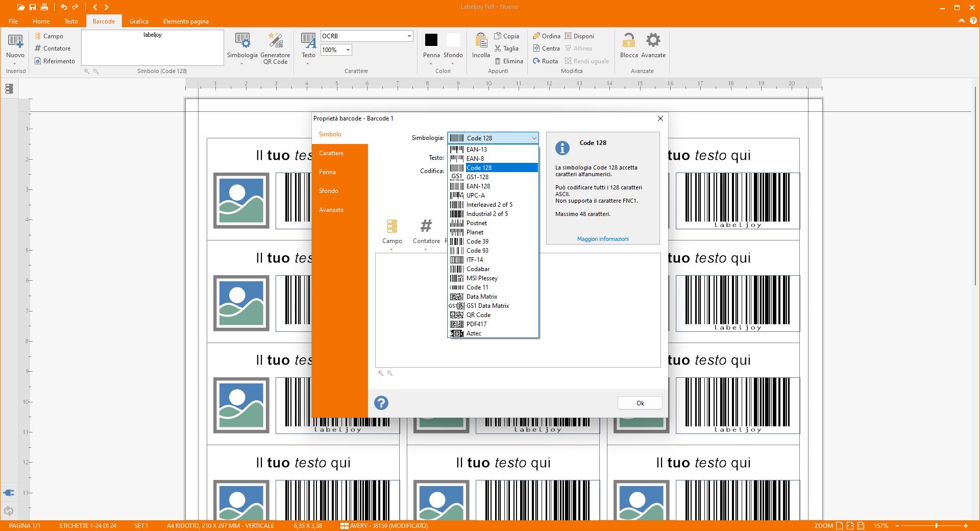Zoom to full page in status bar

[839, 525]
